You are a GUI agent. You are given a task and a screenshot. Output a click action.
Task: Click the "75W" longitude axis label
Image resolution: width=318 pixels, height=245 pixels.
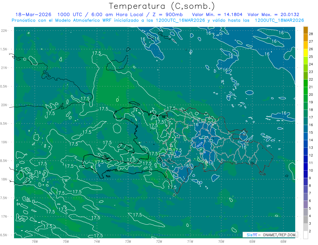point(66,241)
